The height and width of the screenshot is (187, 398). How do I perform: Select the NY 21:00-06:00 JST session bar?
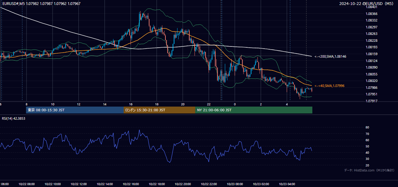tap(254, 110)
